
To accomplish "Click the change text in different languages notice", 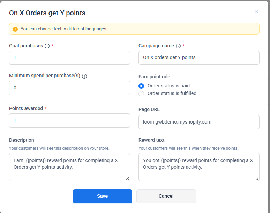I will pyautogui.click(x=64, y=29).
